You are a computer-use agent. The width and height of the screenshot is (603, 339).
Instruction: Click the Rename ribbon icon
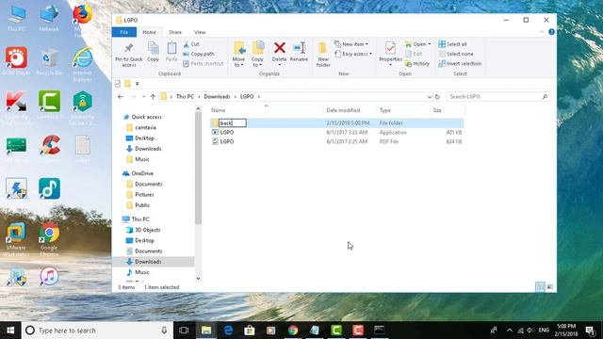(x=300, y=52)
